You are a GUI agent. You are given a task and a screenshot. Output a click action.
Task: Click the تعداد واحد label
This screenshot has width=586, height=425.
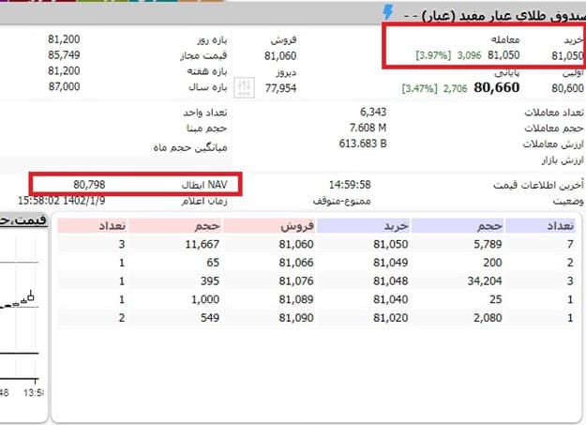(x=204, y=113)
